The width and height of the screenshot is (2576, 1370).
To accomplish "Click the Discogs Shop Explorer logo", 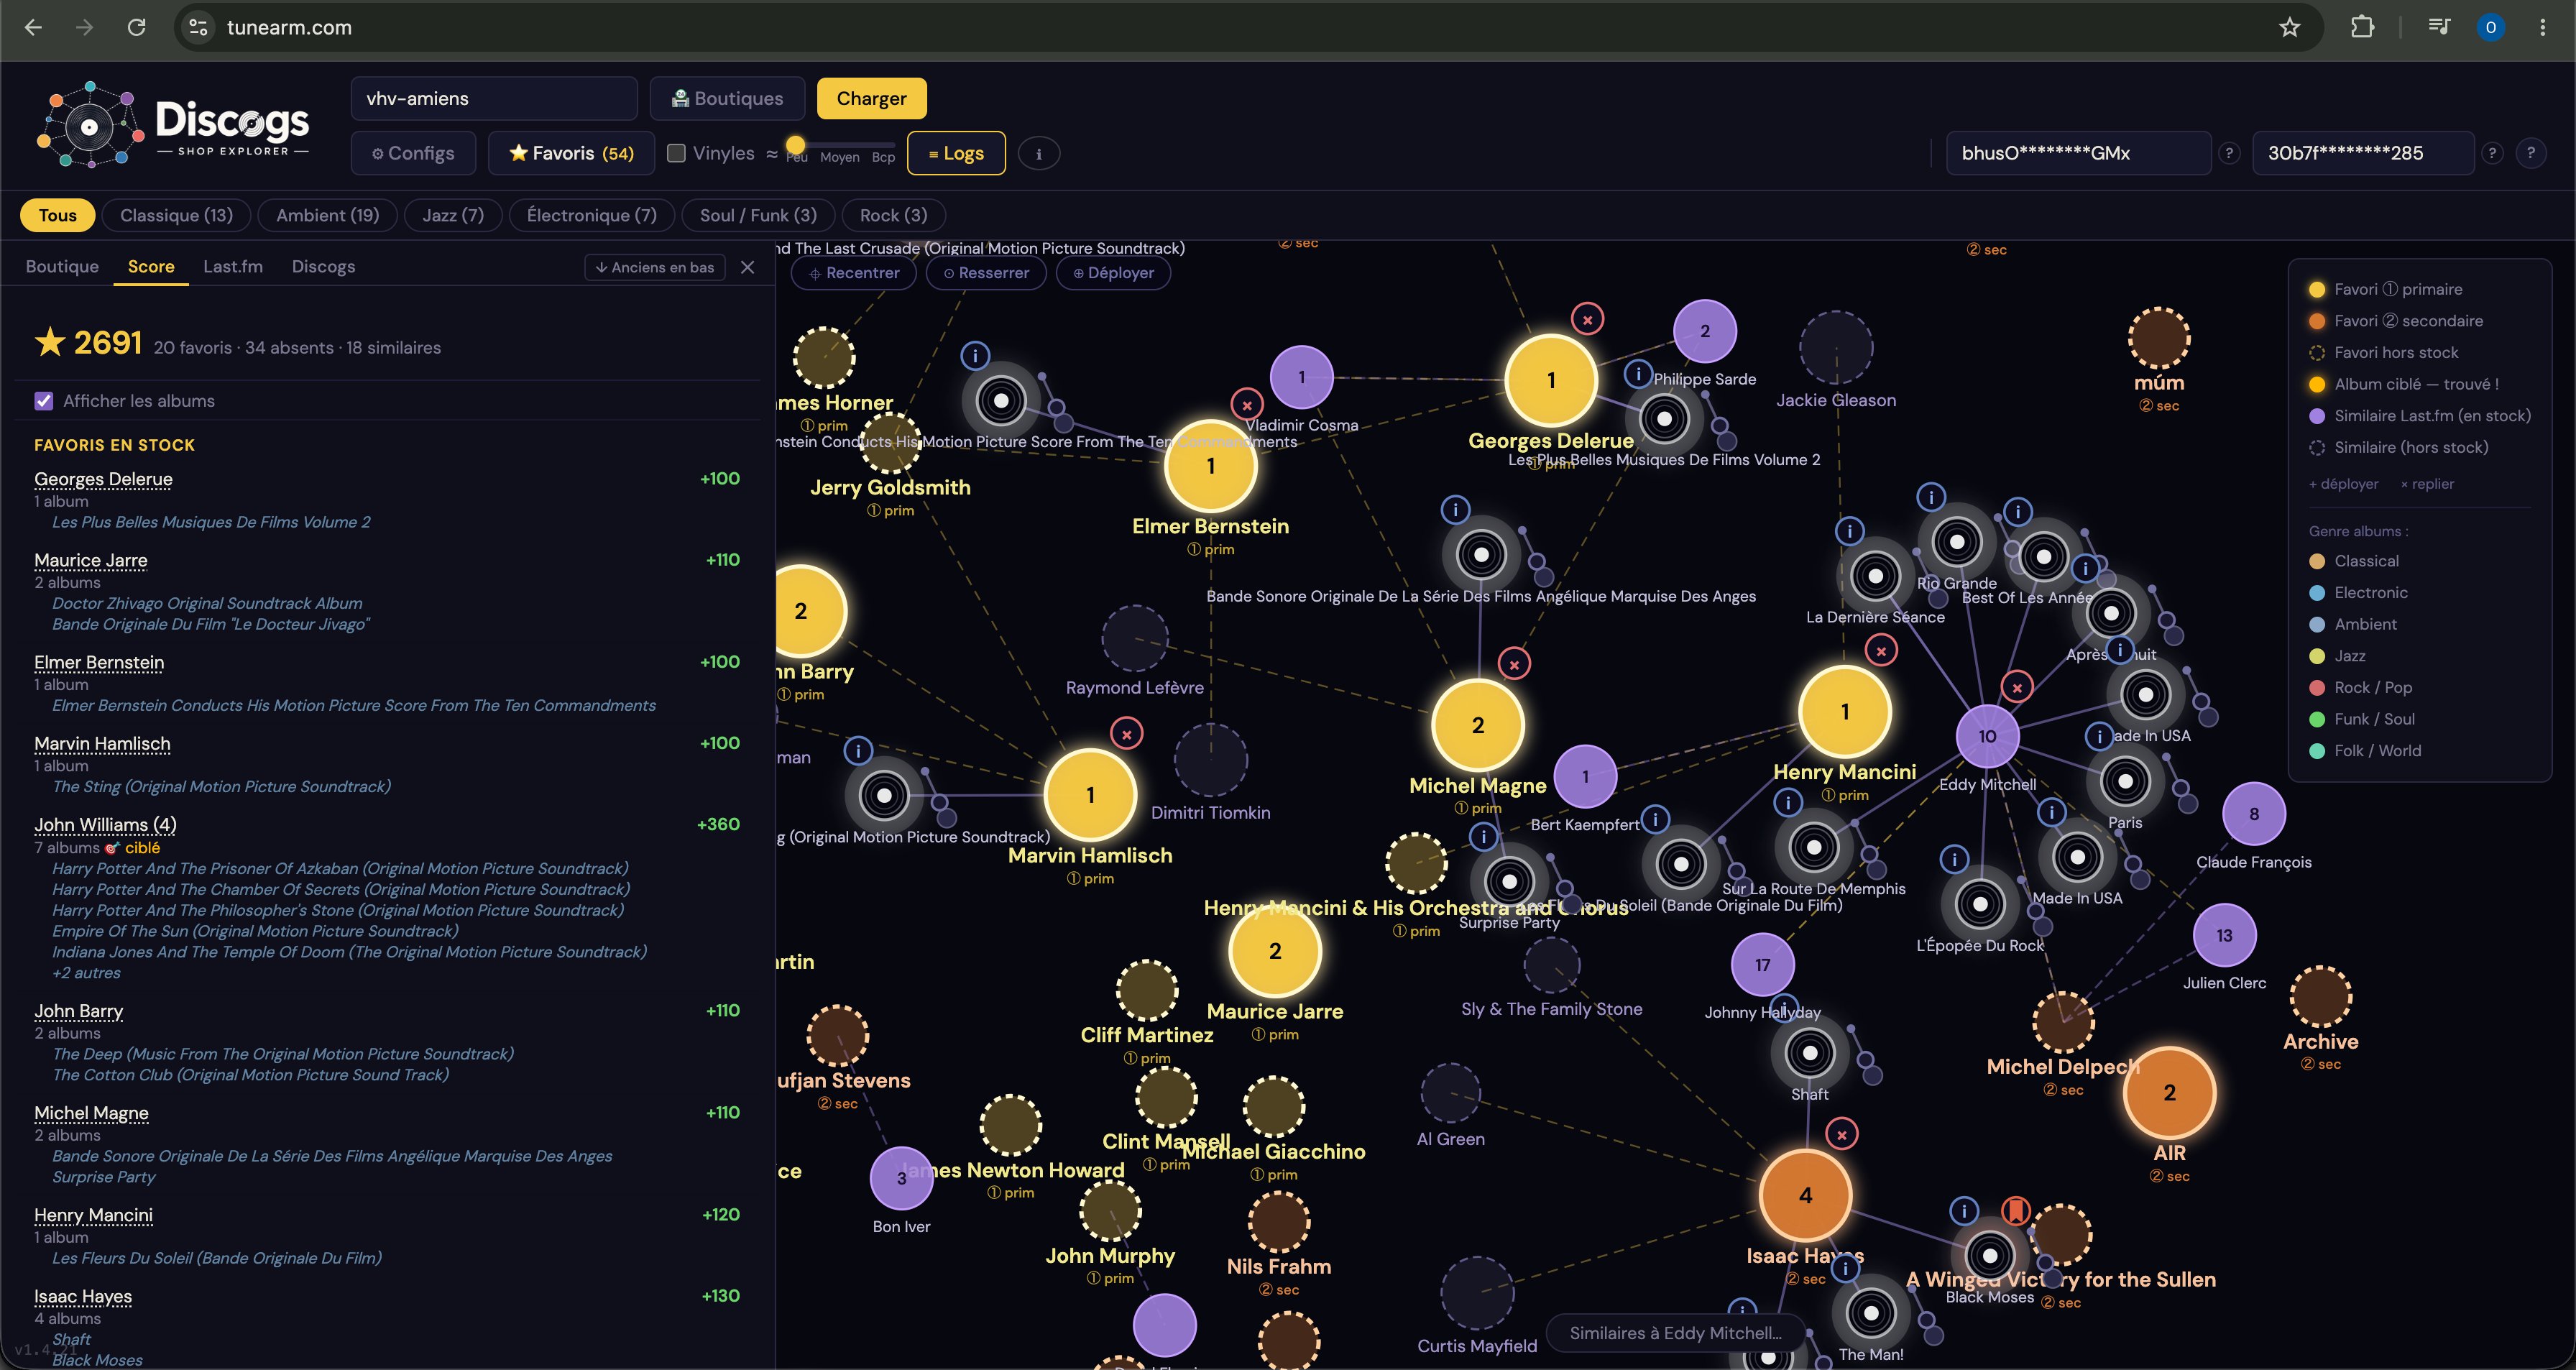I will coord(173,125).
